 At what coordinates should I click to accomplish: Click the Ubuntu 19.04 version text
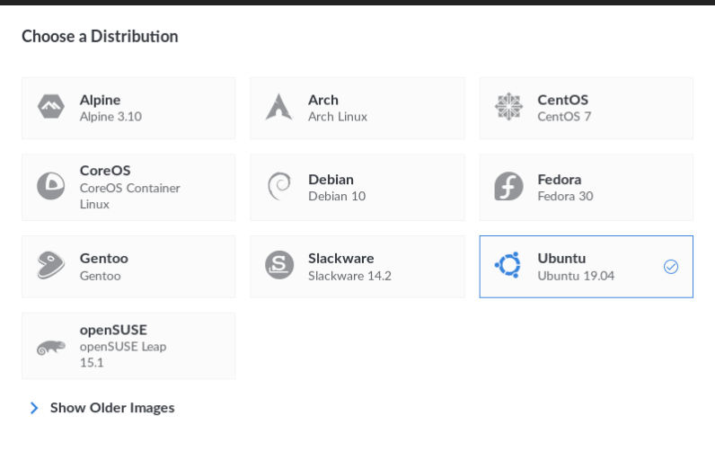click(x=576, y=276)
